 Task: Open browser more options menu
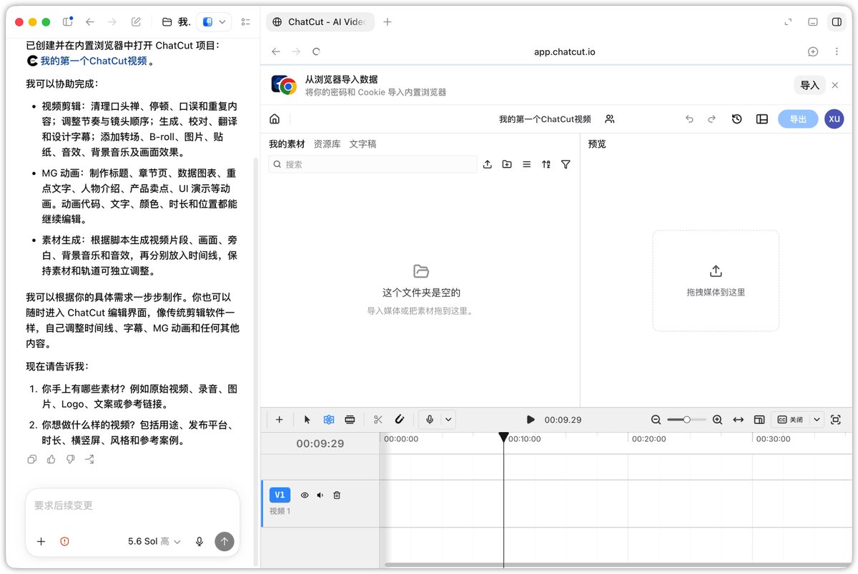pos(837,52)
